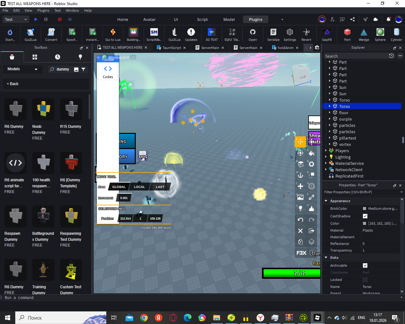Screen dimensions: 405x324
Task: Click the red Stop button
Action: click(59, 19)
